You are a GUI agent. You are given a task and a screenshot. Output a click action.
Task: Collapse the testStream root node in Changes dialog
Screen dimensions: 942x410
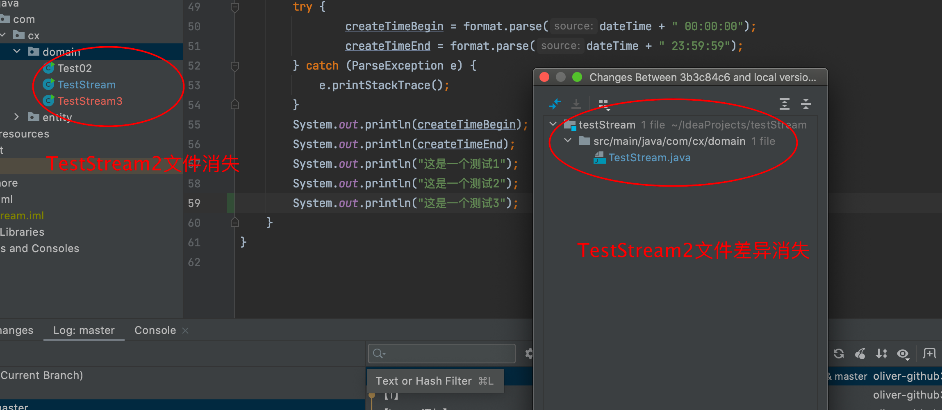click(x=553, y=124)
